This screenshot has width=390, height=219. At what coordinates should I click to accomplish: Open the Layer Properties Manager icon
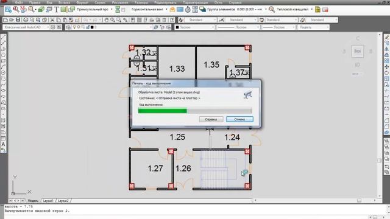pos(68,27)
